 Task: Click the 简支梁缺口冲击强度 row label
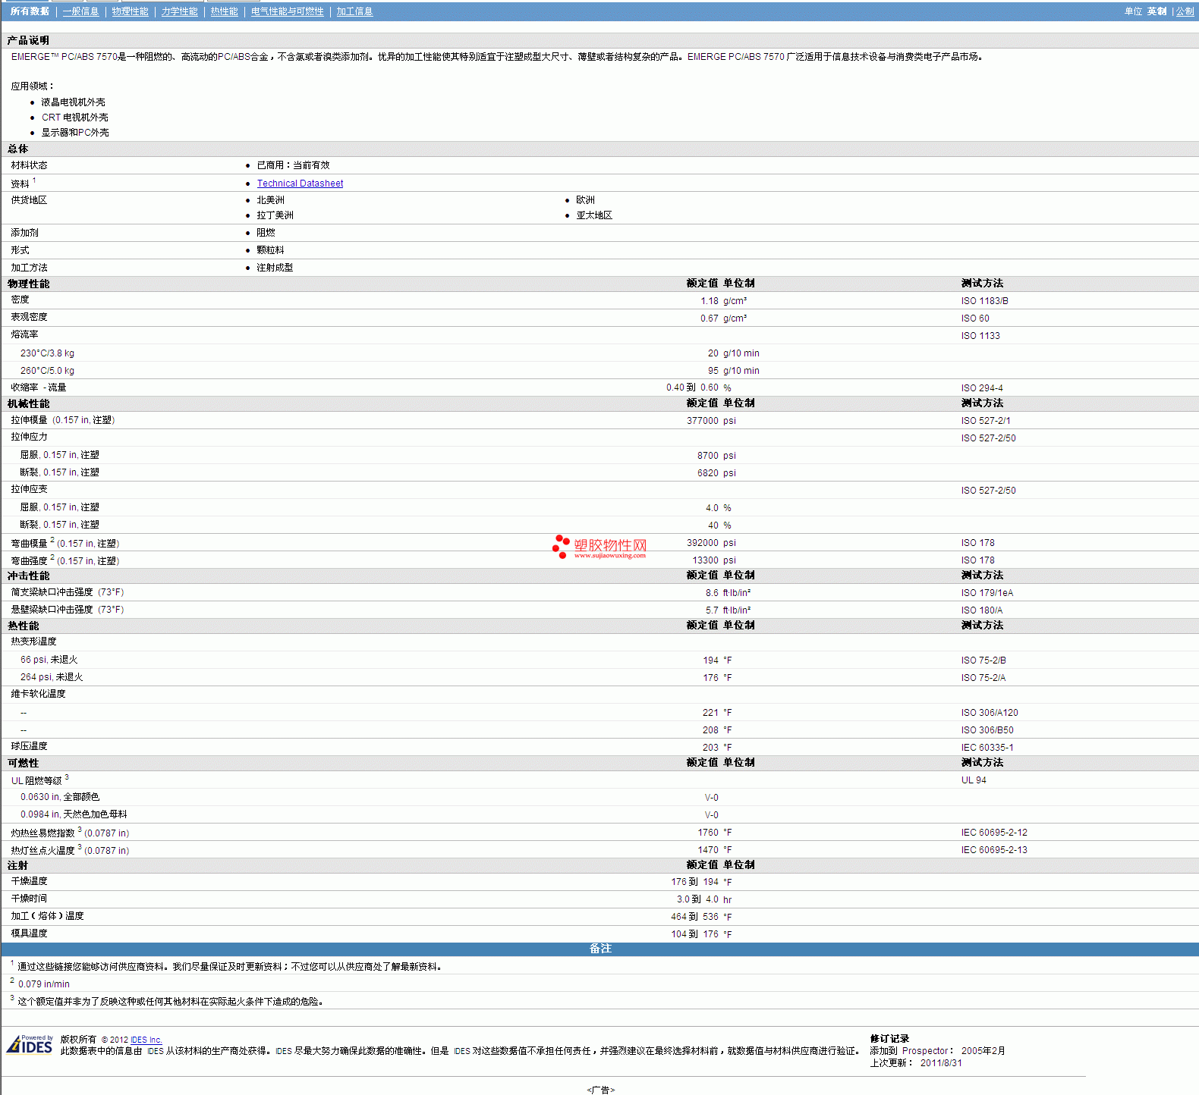click(x=67, y=592)
